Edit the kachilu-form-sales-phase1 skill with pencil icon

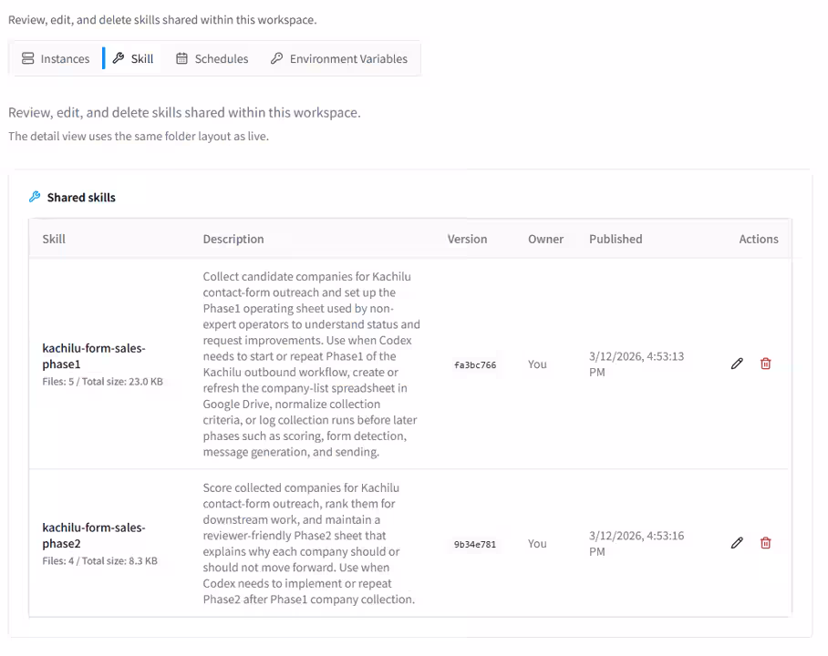coord(737,364)
